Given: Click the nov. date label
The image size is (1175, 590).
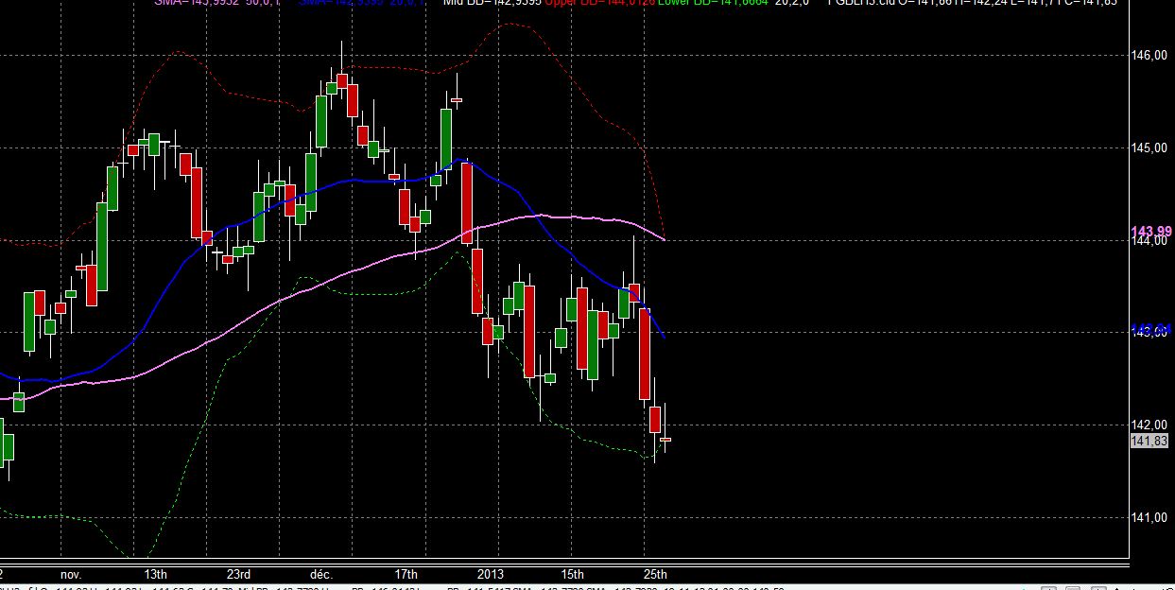Looking at the screenshot, I should (x=71, y=574).
